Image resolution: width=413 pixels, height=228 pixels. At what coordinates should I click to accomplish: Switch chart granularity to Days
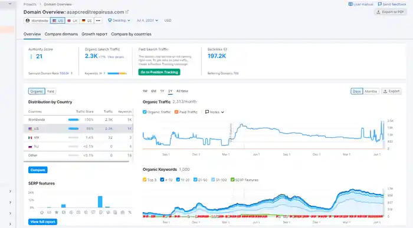coord(356,91)
